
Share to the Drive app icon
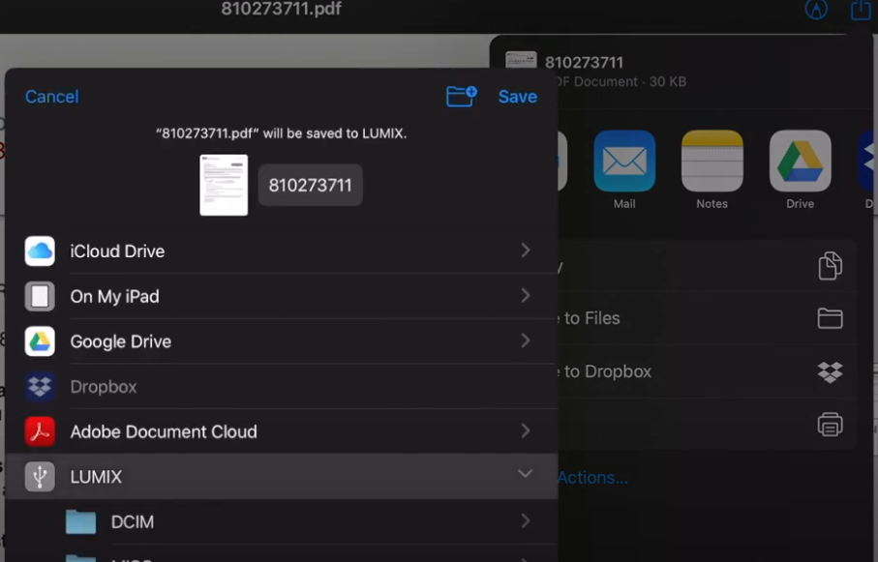pyautogui.click(x=801, y=162)
